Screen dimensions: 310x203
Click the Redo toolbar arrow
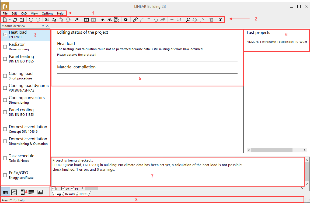click(38, 20)
